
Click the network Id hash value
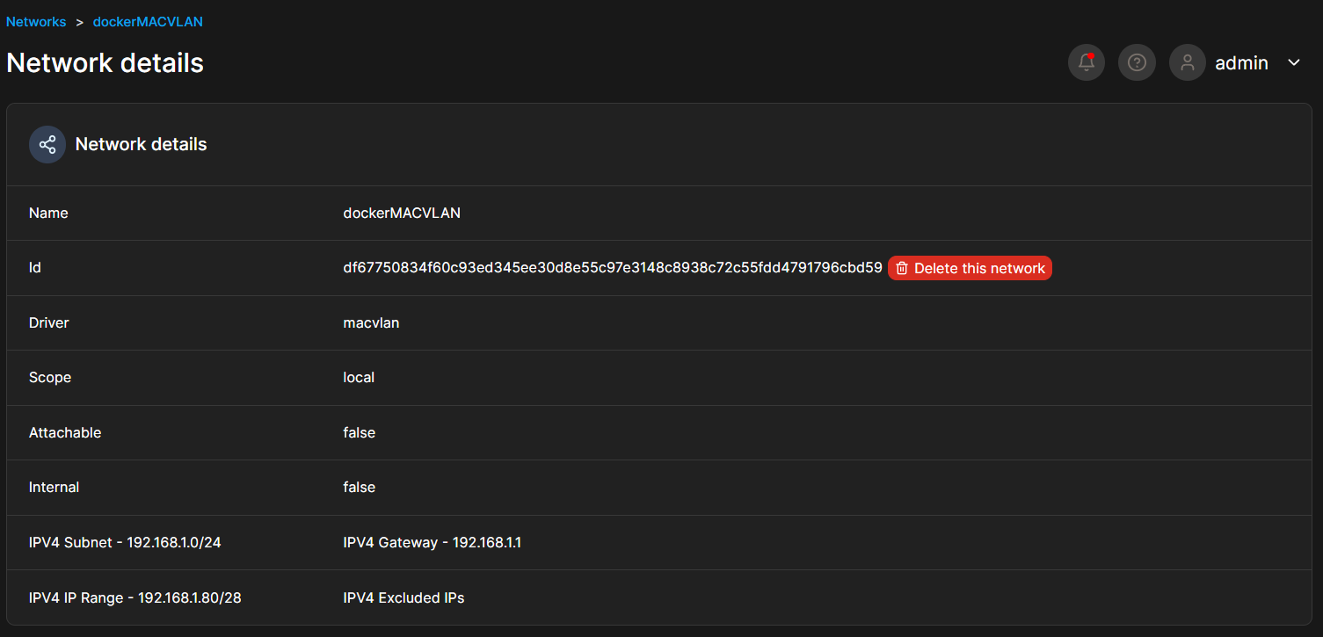coord(612,268)
